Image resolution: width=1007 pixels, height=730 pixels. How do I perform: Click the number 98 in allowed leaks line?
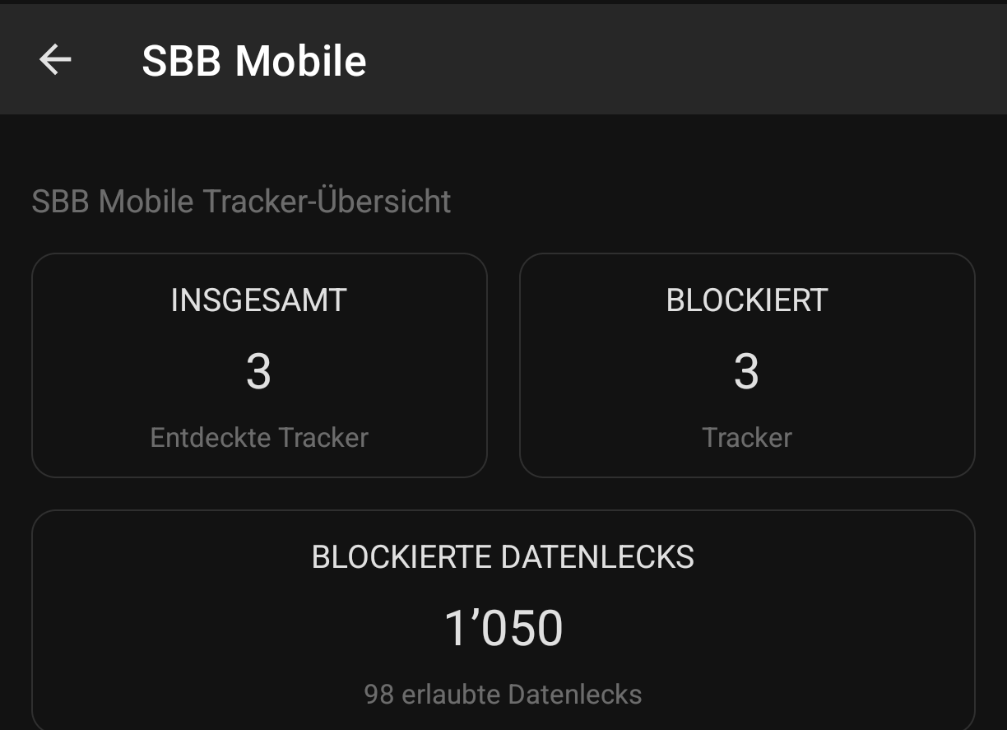378,694
